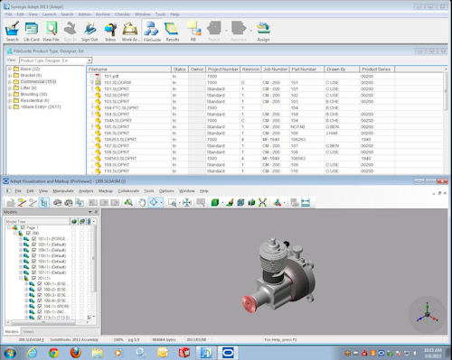Click the explode cross-arrows icon in ProViewer
The height and width of the screenshot is (360, 452).
(x=262, y=202)
